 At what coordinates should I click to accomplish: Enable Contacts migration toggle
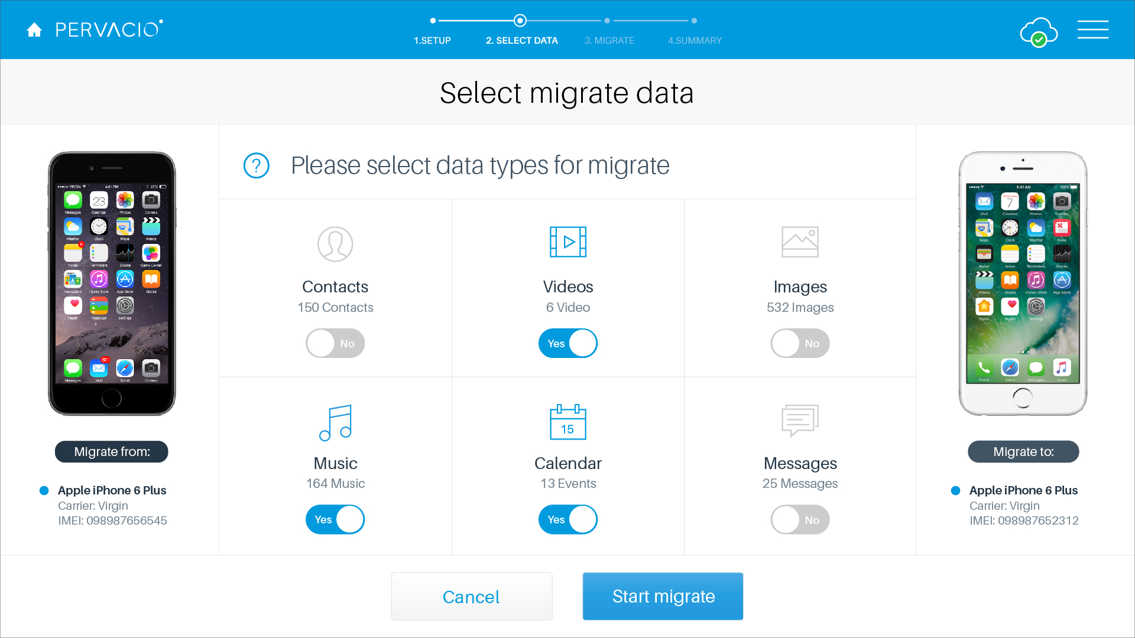pyautogui.click(x=335, y=343)
